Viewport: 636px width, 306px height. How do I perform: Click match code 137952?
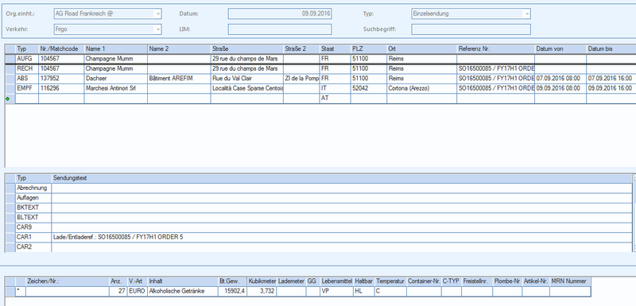(x=61, y=79)
